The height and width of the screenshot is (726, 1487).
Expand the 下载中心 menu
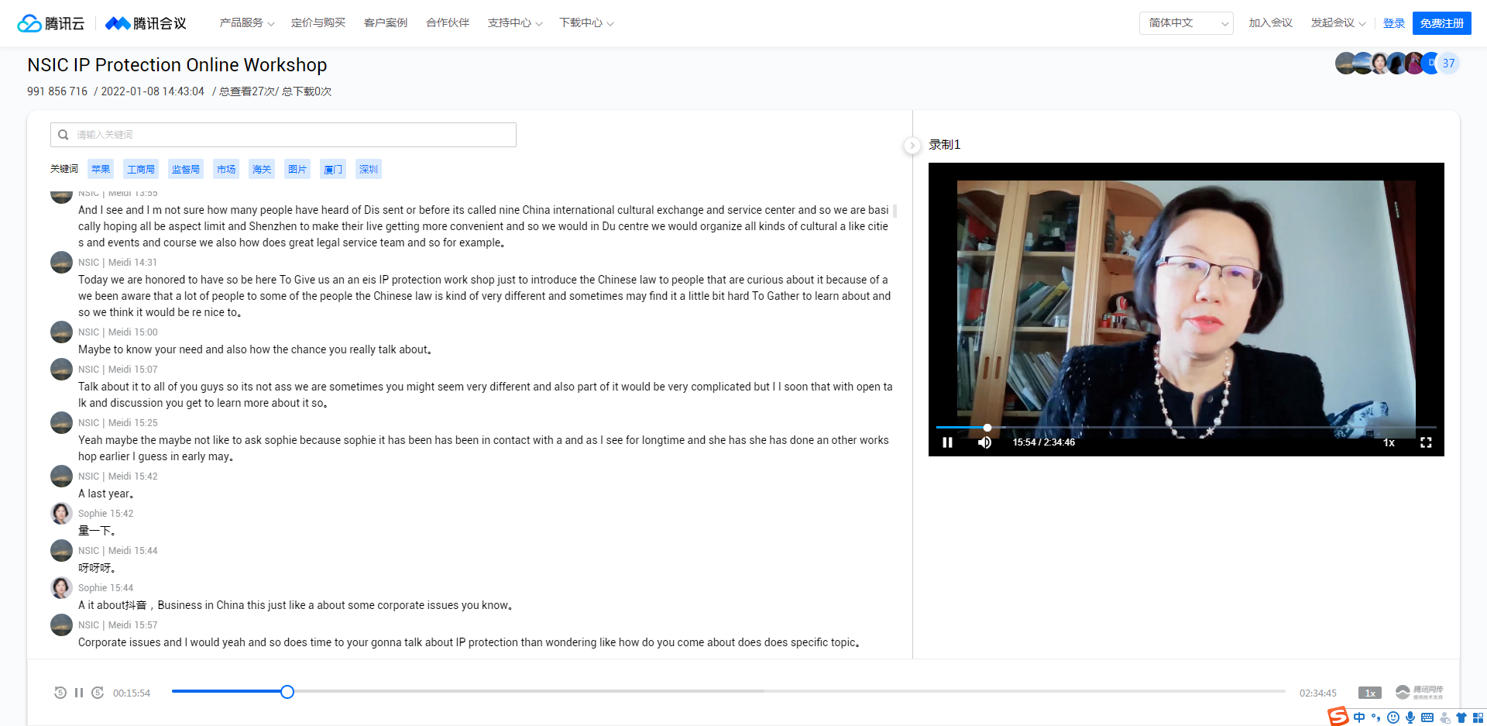[586, 23]
